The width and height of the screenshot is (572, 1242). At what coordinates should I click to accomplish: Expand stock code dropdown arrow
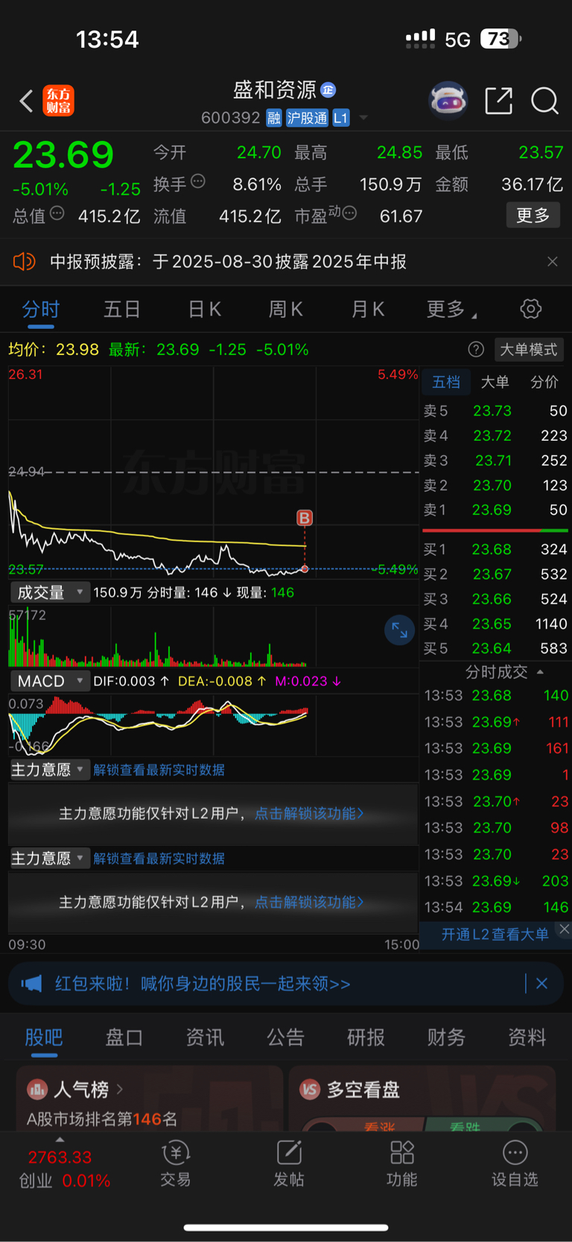tap(363, 118)
